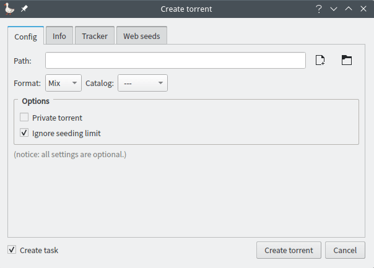
Task: Select the Web seeds tab
Action: click(142, 36)
